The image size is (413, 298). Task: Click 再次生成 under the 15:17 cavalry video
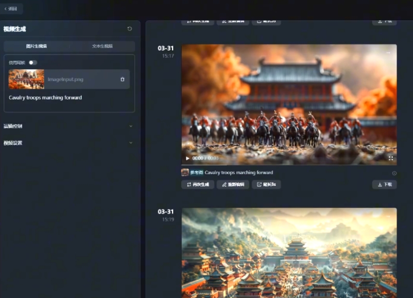(x=198, y=184)
